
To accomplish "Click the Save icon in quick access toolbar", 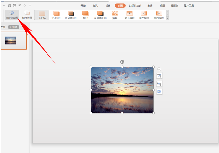I will point(9,6).
